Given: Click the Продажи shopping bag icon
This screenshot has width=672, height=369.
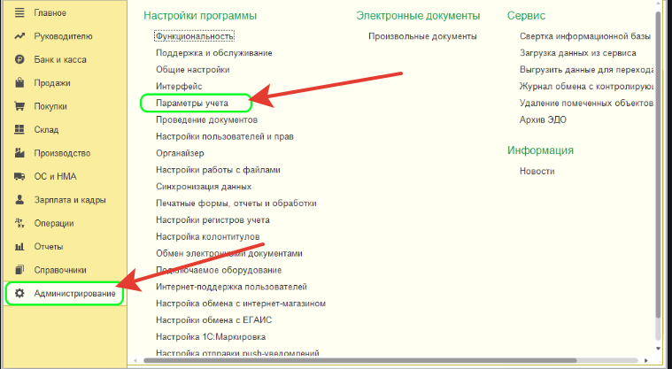Looking at the screenshot, I should coord(19,82).
